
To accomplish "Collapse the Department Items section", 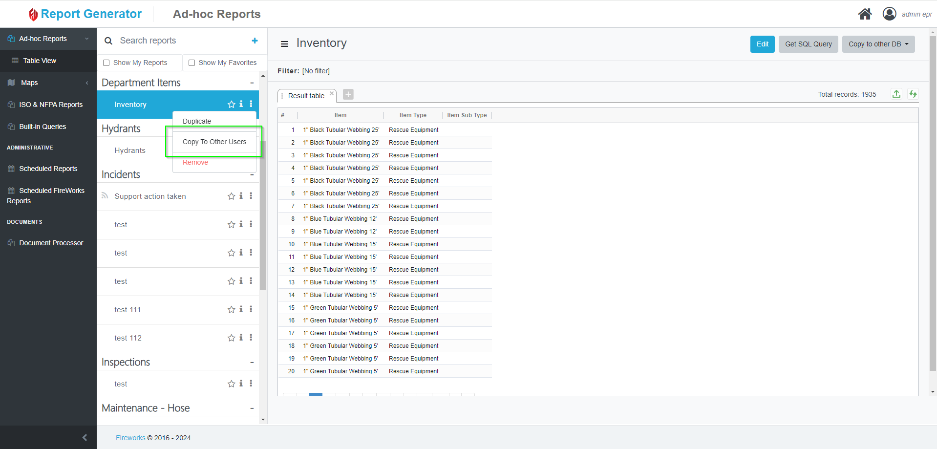I will 252,83.
